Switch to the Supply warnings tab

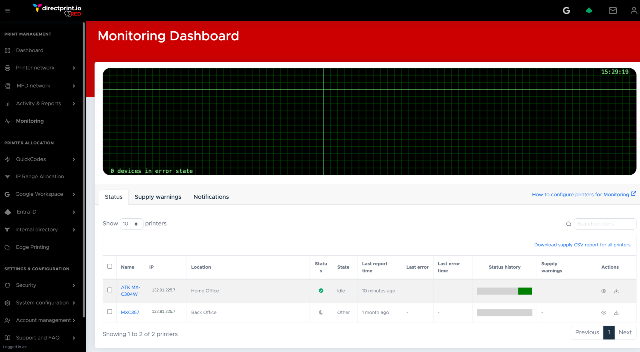pos(158,197)
